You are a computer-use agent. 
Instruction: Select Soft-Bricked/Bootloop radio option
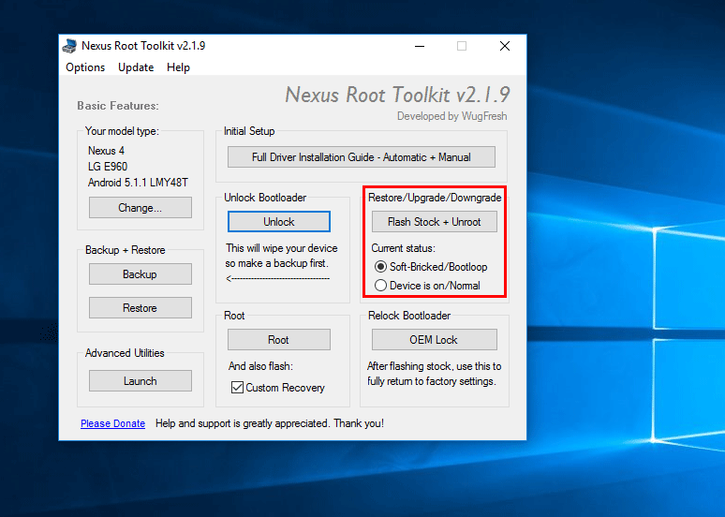pyautogui.click(x=381, y=267)
